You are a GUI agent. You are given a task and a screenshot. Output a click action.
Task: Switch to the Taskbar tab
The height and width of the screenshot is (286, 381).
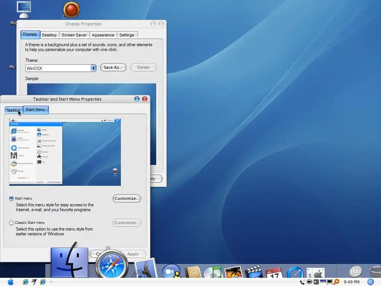tap(13, 110)
